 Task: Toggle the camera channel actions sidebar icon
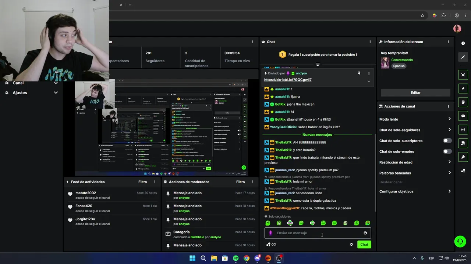click(x=463, y=143)
